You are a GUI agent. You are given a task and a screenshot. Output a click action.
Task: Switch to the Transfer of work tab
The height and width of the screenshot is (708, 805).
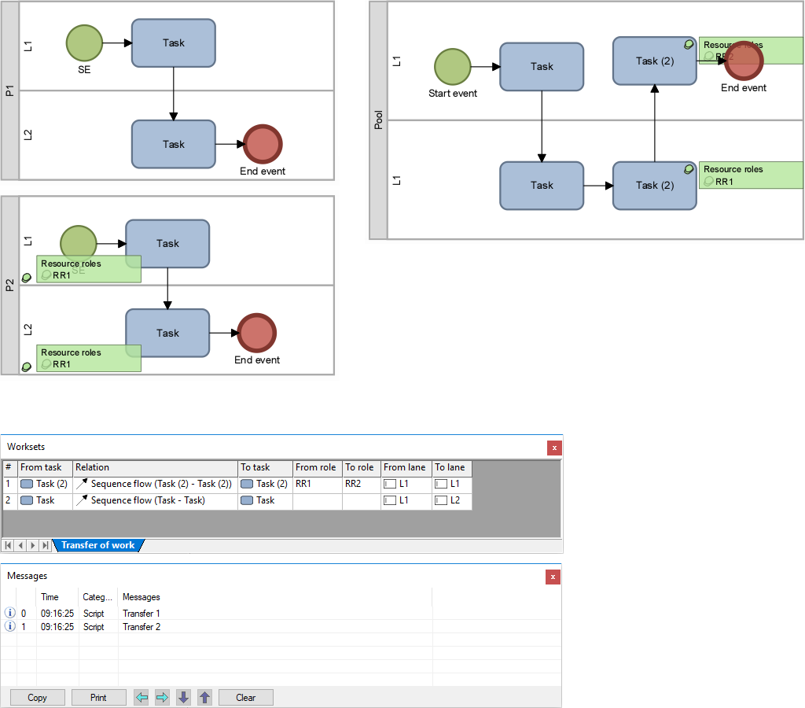[x=97, y=545]
